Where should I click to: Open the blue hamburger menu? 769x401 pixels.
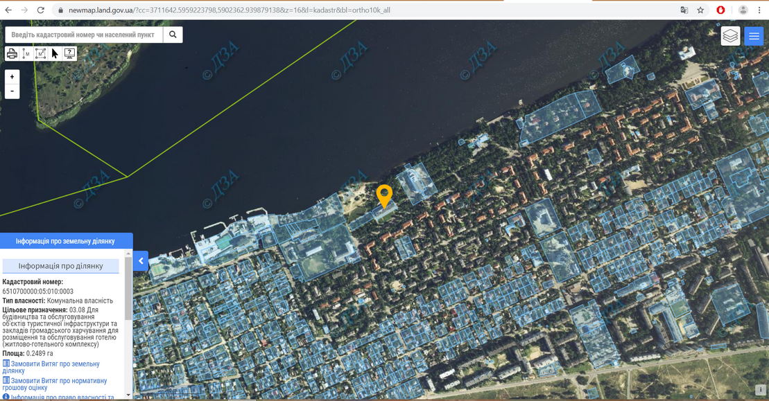point(754,36)
